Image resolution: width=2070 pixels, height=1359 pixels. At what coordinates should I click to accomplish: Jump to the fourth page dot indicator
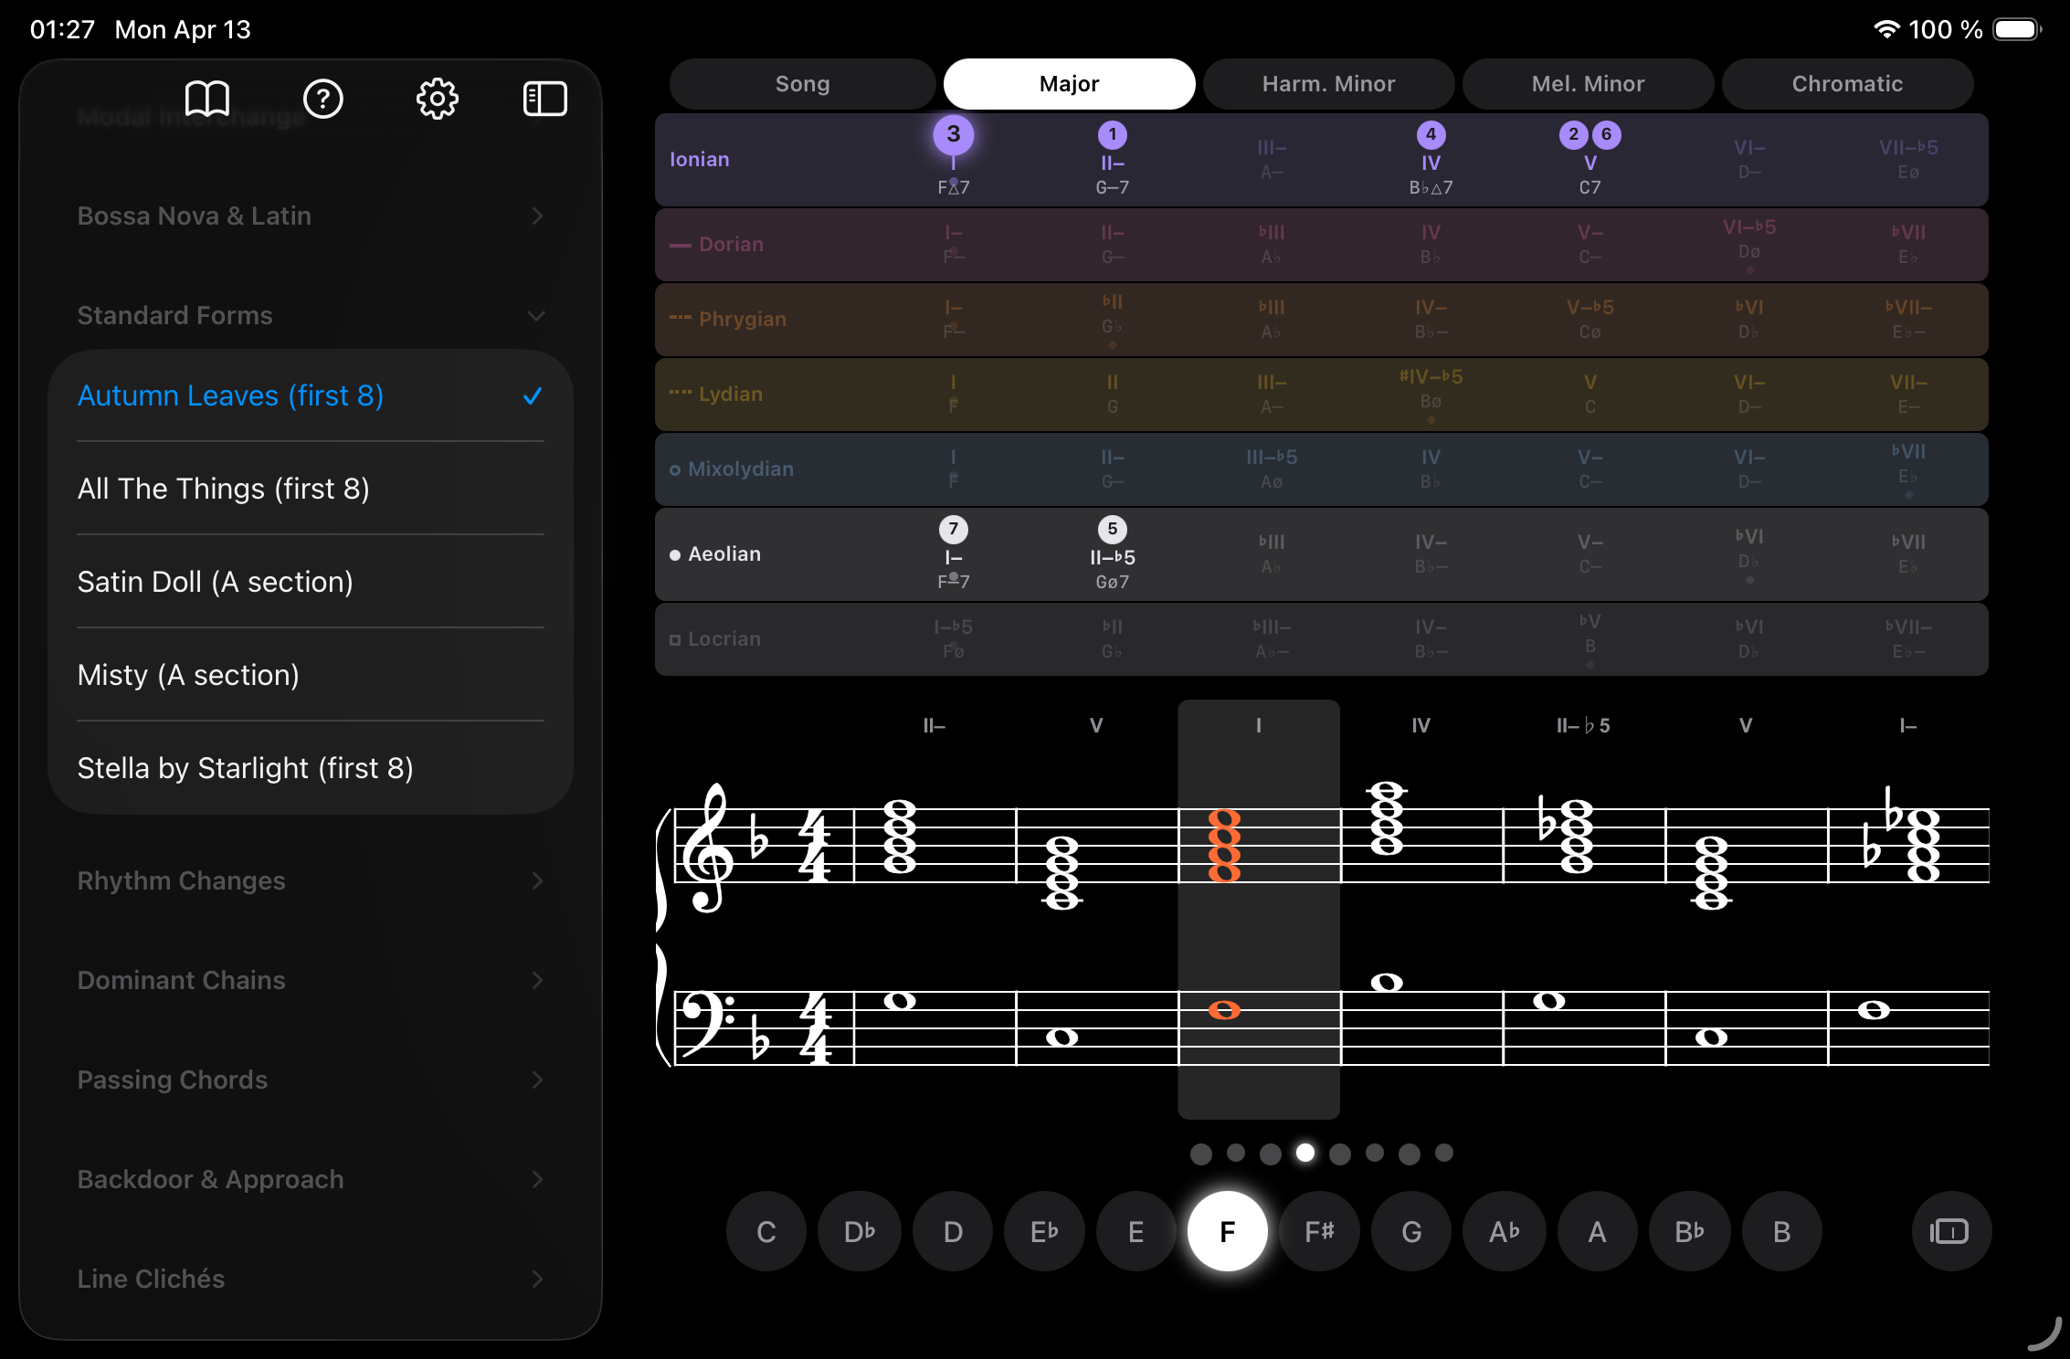click(x=1305, y=1154)
